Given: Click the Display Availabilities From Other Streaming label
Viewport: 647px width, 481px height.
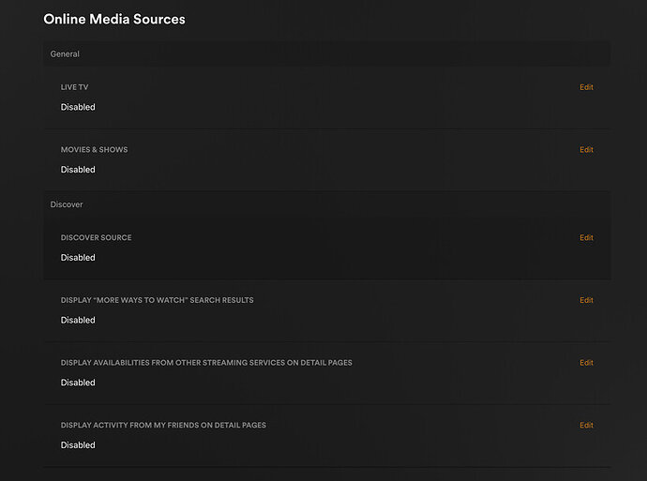Looking at the screenshot, I should (206, 363).
